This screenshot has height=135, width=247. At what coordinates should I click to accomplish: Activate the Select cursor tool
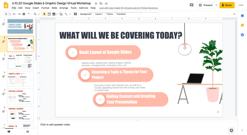click(44, 14)
